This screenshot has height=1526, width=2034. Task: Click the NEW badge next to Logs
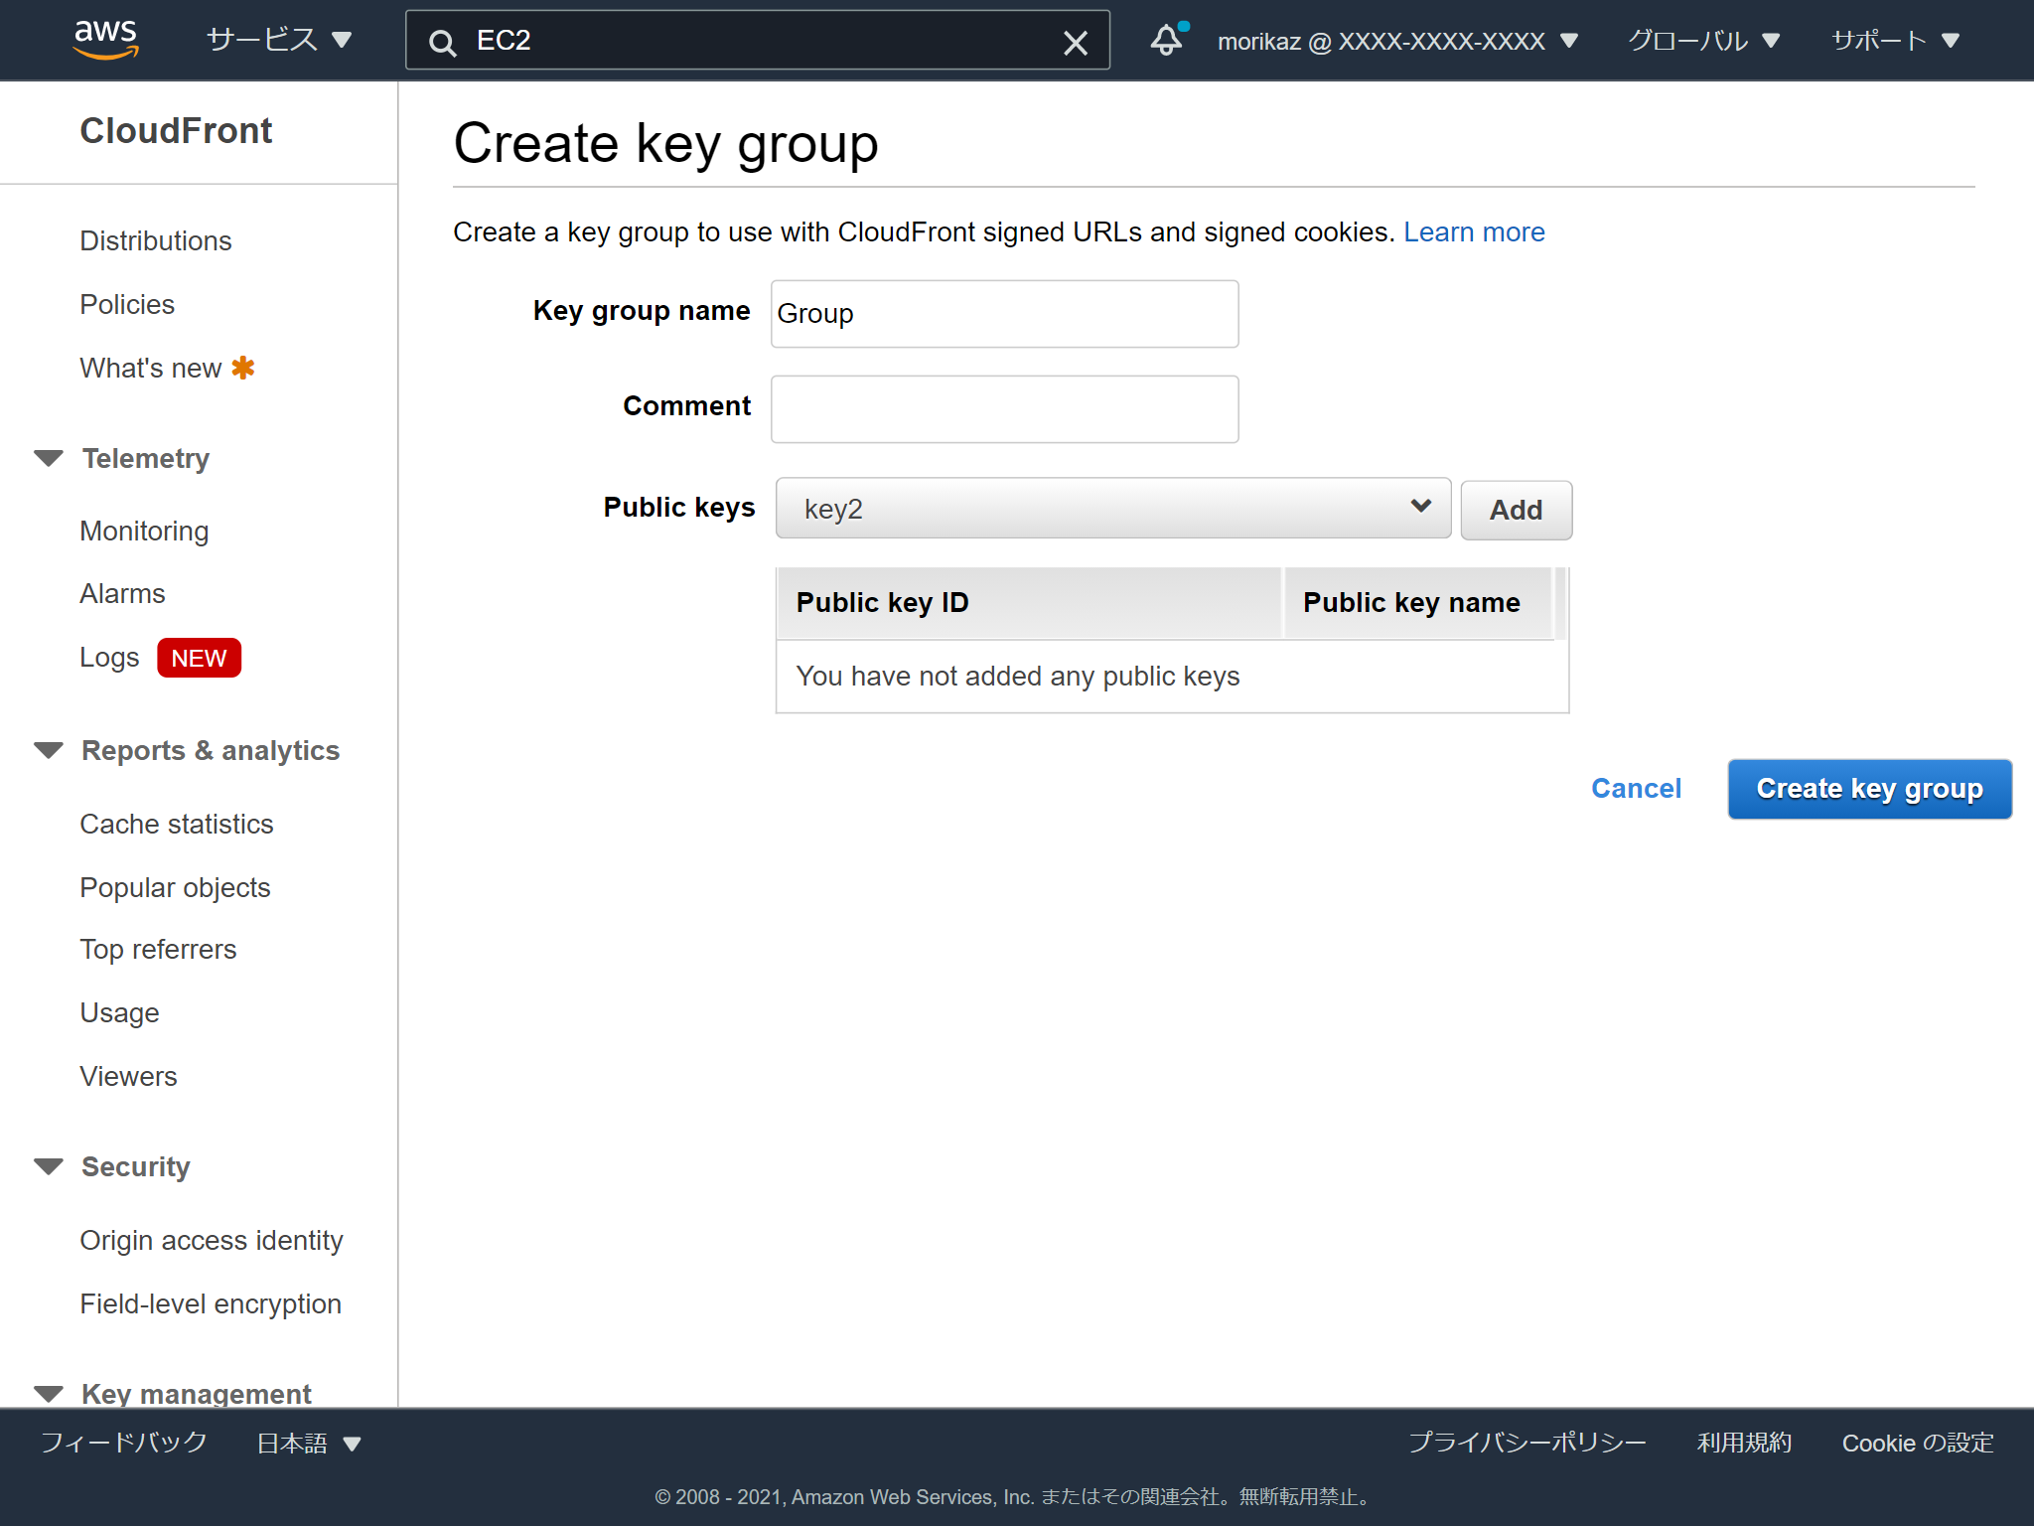point(199,657)
